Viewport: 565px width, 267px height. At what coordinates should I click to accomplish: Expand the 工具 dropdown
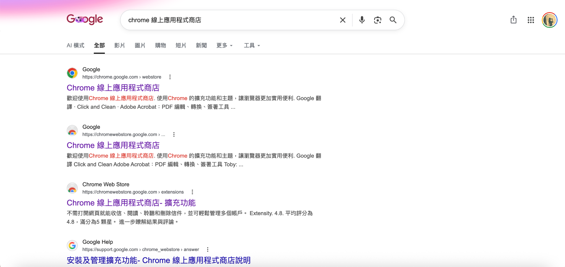click(252, 46)
